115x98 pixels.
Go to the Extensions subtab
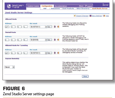[55, 9]
